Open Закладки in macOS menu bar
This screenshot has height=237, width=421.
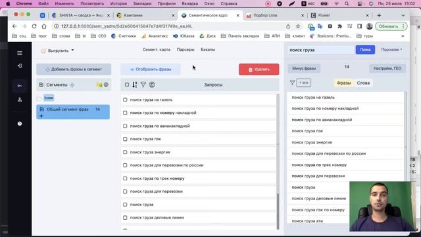click(x=142, y=4)
